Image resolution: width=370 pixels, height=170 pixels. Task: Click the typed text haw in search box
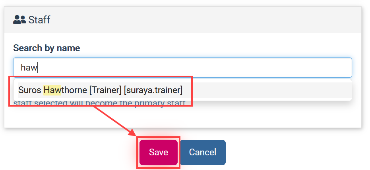click(29, 67)
